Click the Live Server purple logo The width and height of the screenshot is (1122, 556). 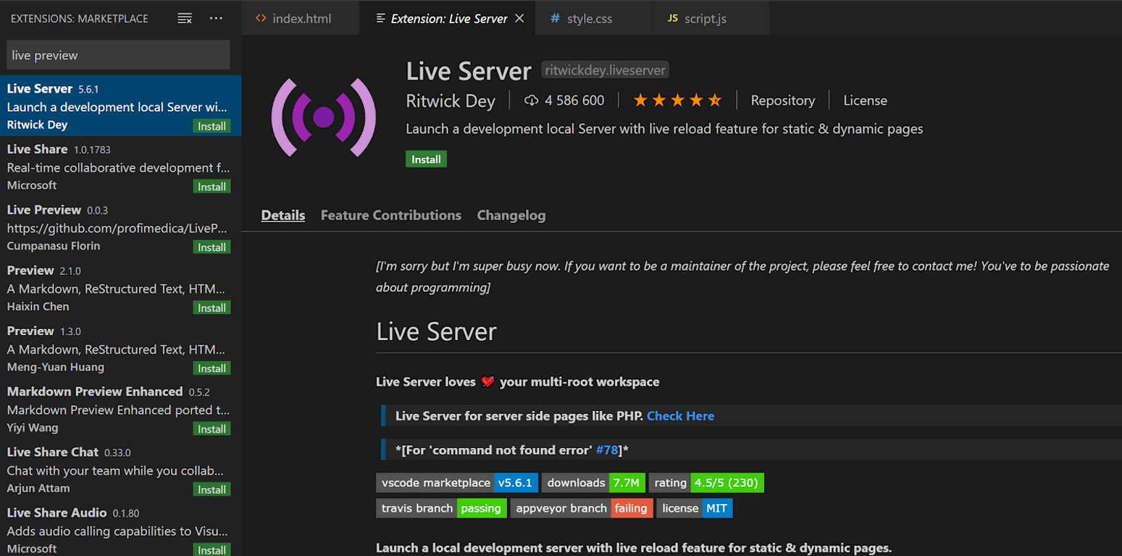[x=324, y=117]
